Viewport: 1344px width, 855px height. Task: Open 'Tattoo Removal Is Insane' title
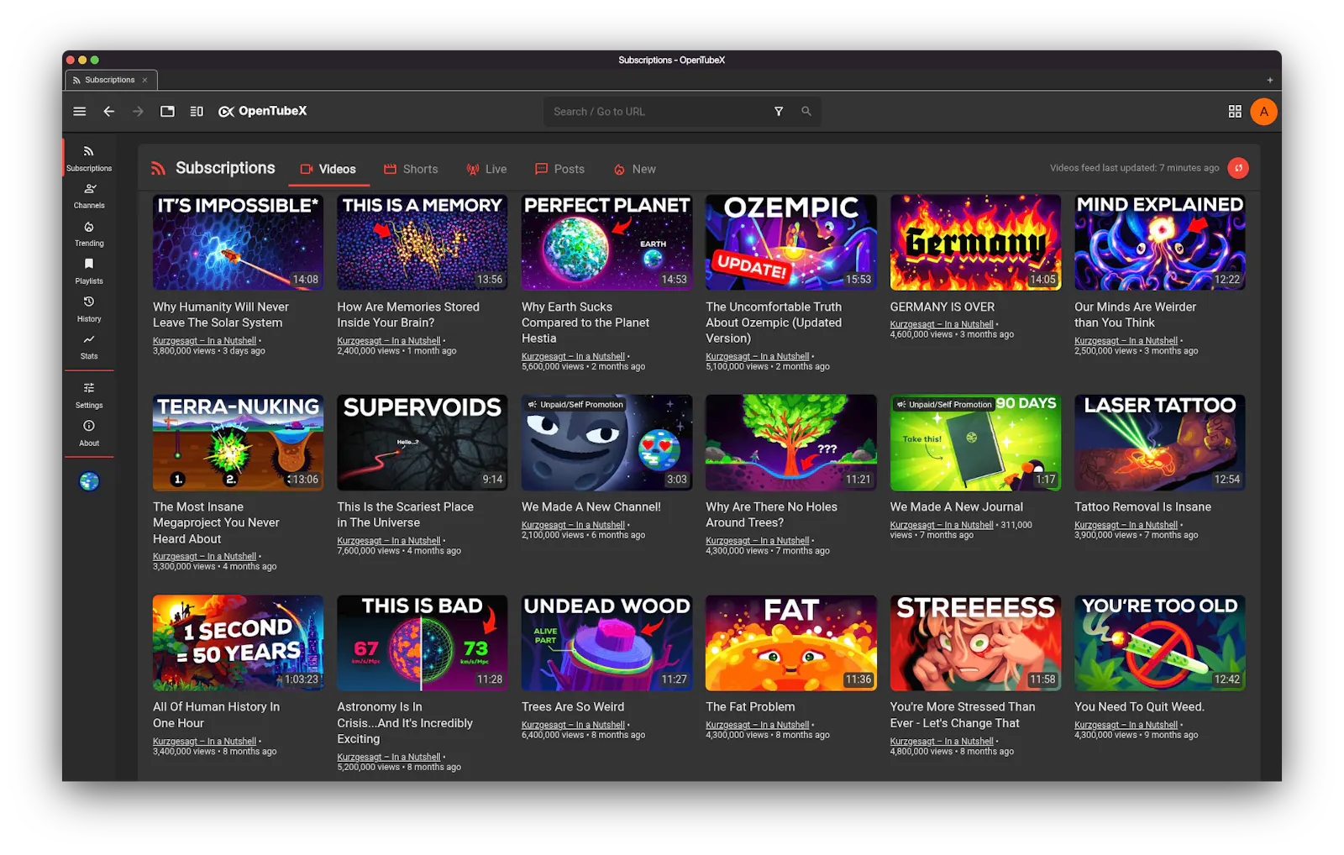[x=1142, y=507]
